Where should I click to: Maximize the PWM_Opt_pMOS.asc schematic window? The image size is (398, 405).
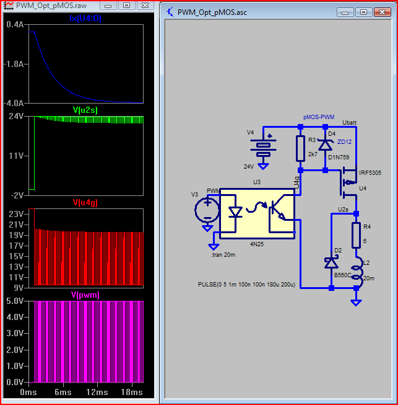click(364, 12)
